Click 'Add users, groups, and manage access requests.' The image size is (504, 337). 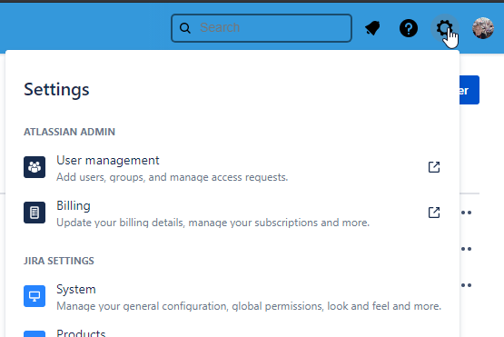(173, 177)
